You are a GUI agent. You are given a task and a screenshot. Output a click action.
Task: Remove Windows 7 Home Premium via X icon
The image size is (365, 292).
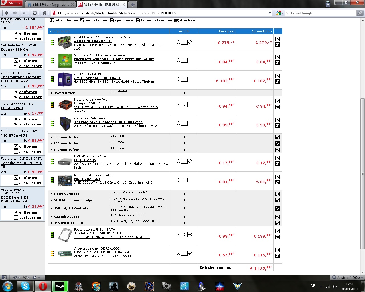[x=277, y=57]
